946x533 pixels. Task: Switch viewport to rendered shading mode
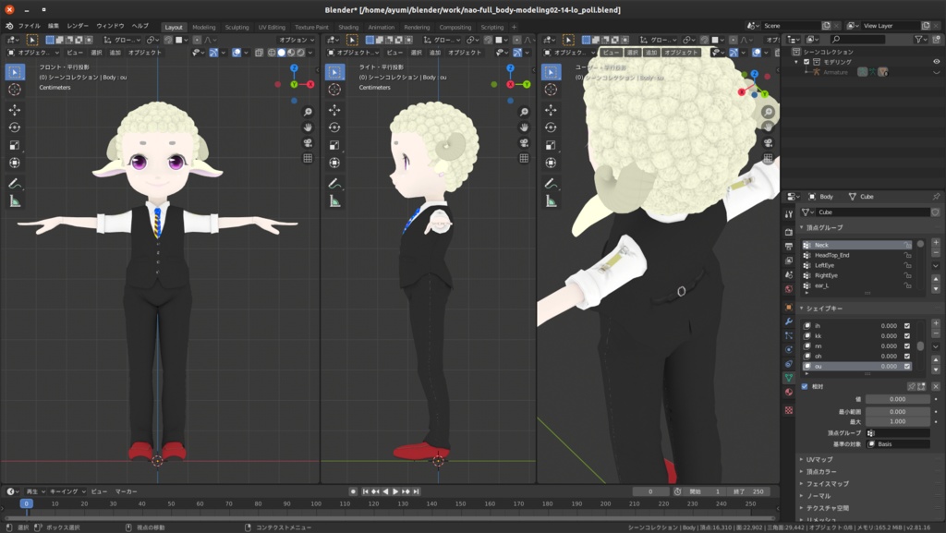coord(301,54)
